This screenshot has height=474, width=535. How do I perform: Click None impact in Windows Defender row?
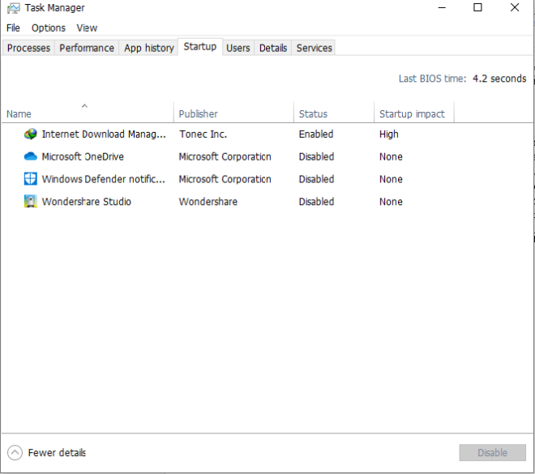(391, 179)
